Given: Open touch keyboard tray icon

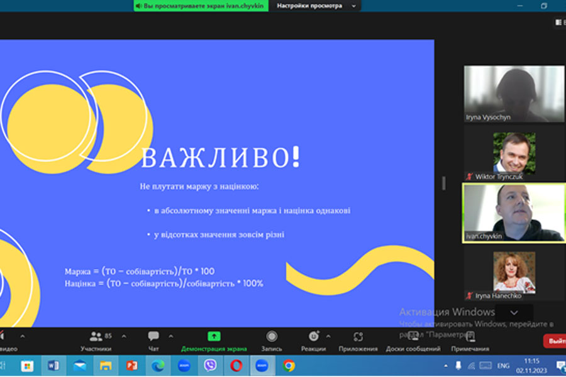Looking at the screenshot, I should point(486,366).
